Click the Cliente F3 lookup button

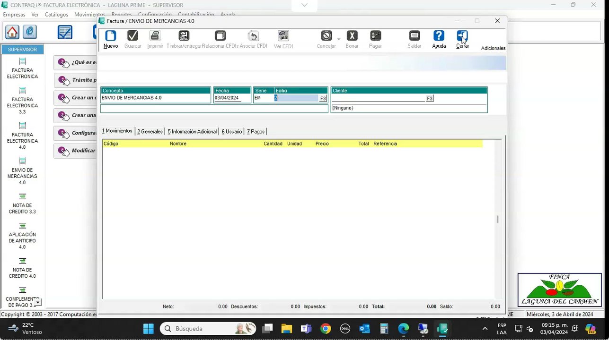click(430, 98)
